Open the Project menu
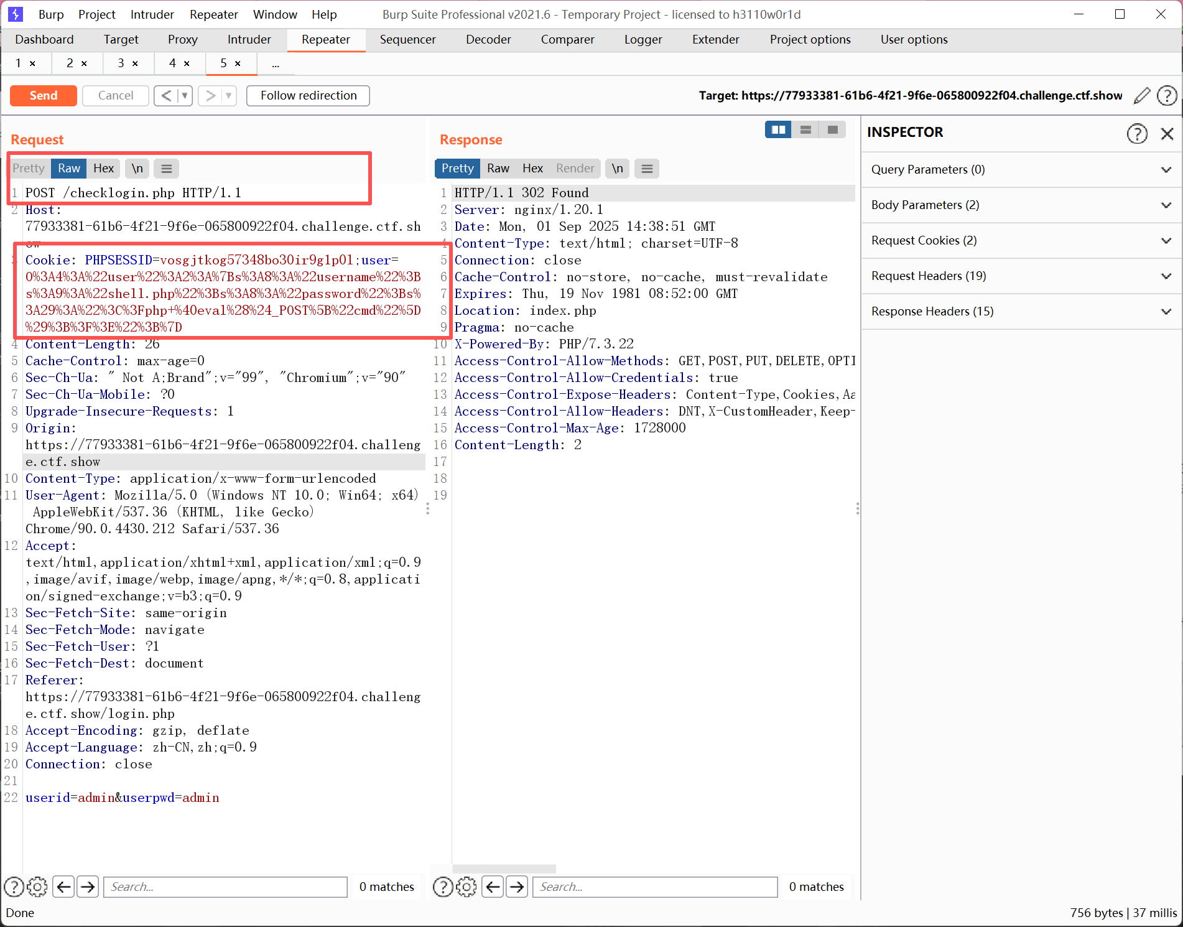The height and width of the screenshot is (927, 1183). (x=97, y=14)
